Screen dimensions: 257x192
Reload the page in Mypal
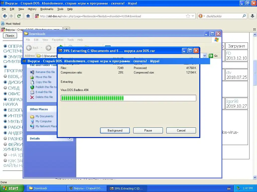[19, 16]
